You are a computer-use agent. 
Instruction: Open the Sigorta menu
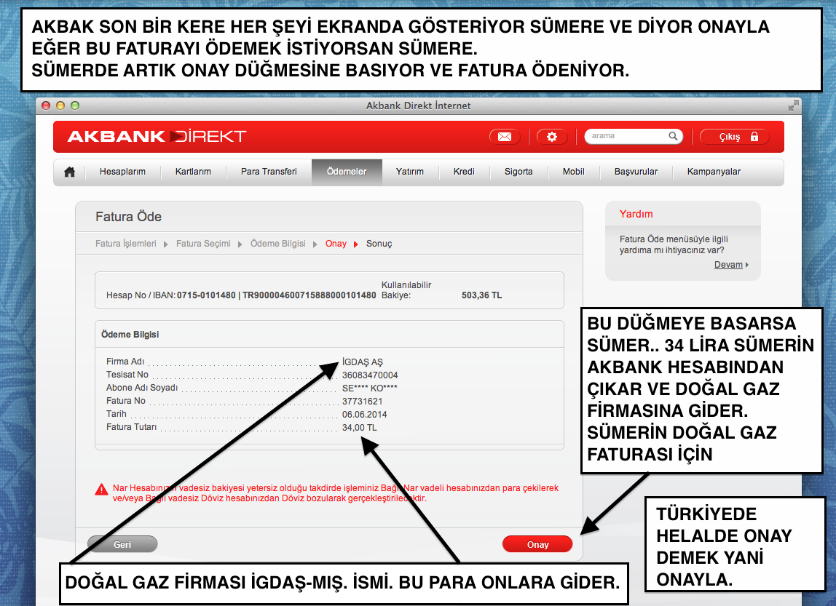pos(518,172)
